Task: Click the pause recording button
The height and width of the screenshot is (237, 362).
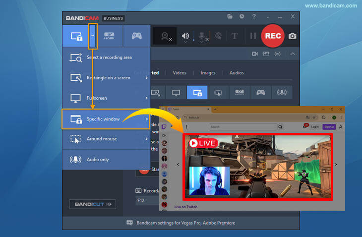Action: click(253, 36)
